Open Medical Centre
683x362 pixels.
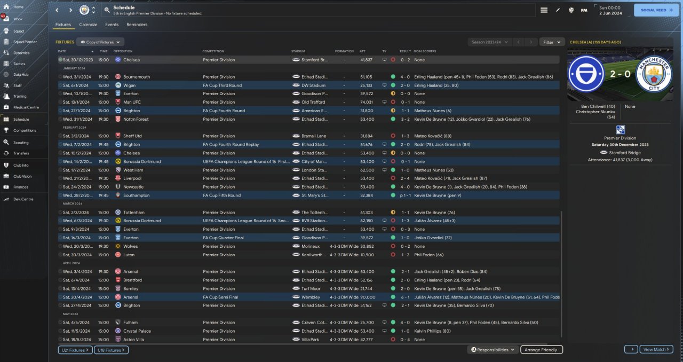26,107
